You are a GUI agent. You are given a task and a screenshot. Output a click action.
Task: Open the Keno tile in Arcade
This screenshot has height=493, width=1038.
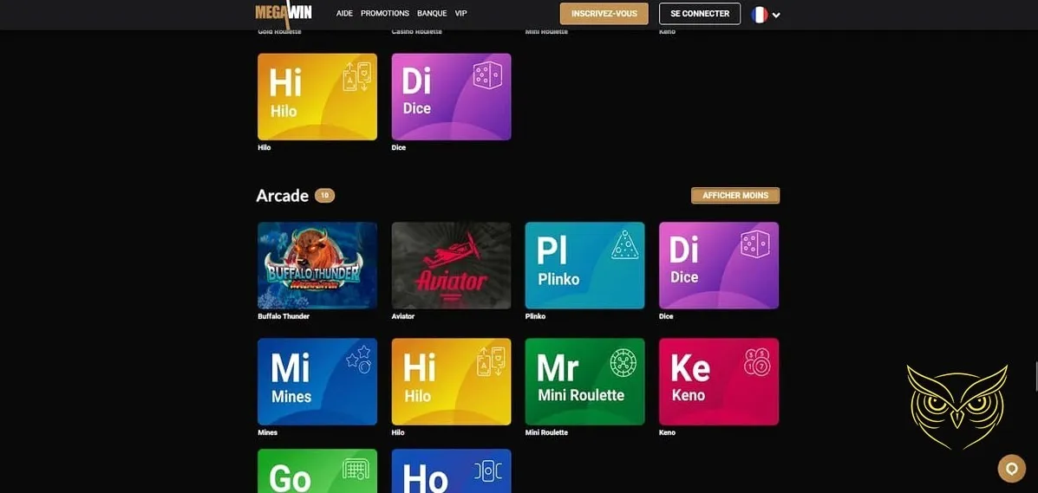click(x=718, y=381)
